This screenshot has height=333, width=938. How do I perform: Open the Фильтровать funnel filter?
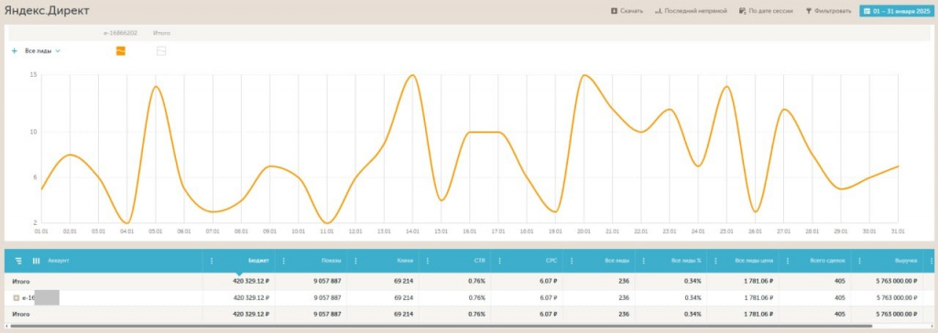(809, 11)
